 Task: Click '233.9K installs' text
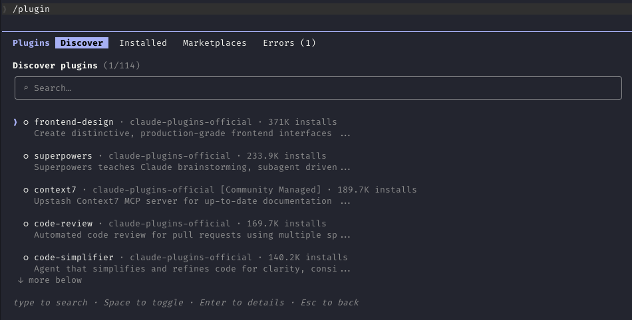pos(287,156)
